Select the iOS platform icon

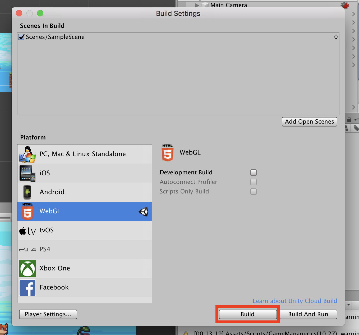tap(27, 173)
